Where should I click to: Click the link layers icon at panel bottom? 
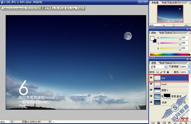click(153, 123)
